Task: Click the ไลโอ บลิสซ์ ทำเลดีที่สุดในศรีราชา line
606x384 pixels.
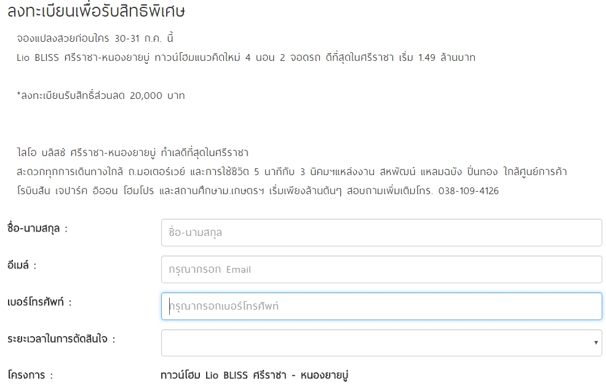Action: [x=132, y=152]
